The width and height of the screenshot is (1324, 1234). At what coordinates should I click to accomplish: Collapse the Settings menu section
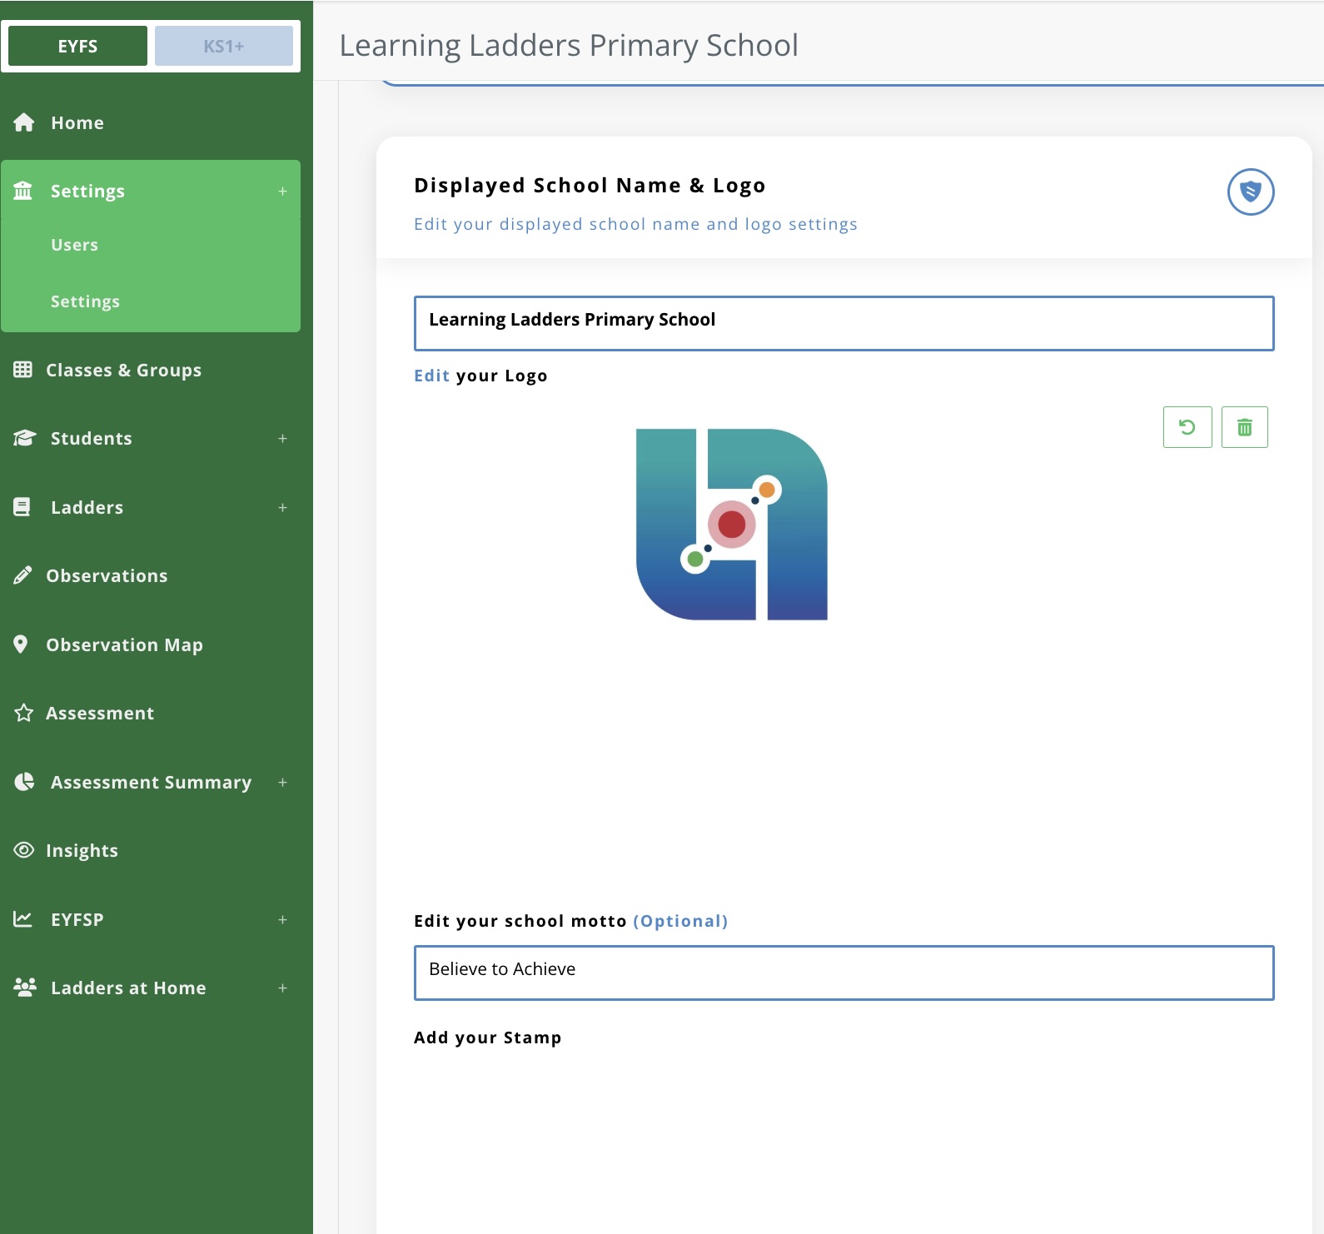point(282,192)
